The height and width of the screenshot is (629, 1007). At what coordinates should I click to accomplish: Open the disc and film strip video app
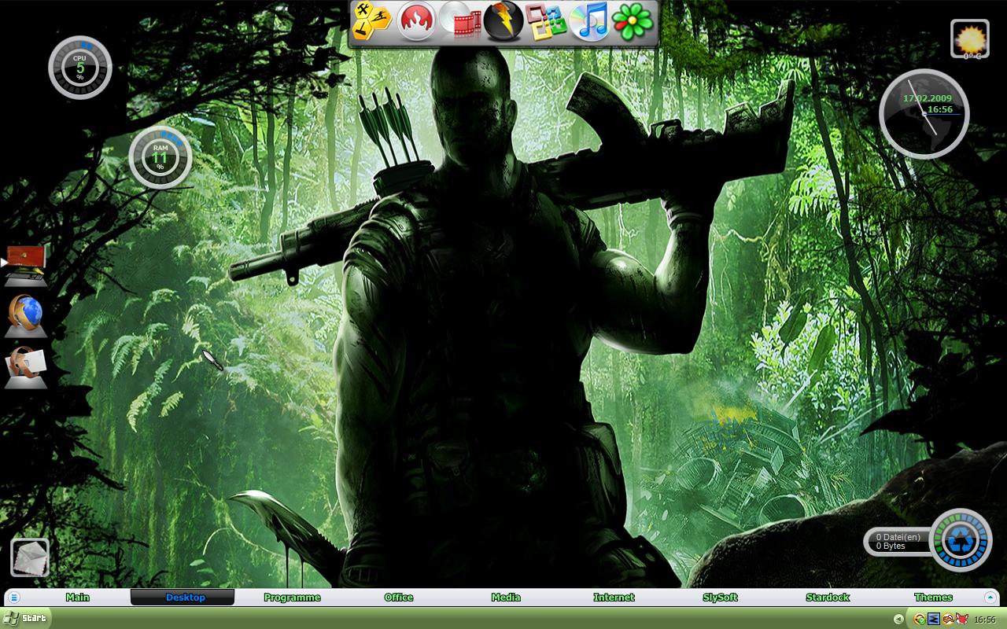[460, 21]
